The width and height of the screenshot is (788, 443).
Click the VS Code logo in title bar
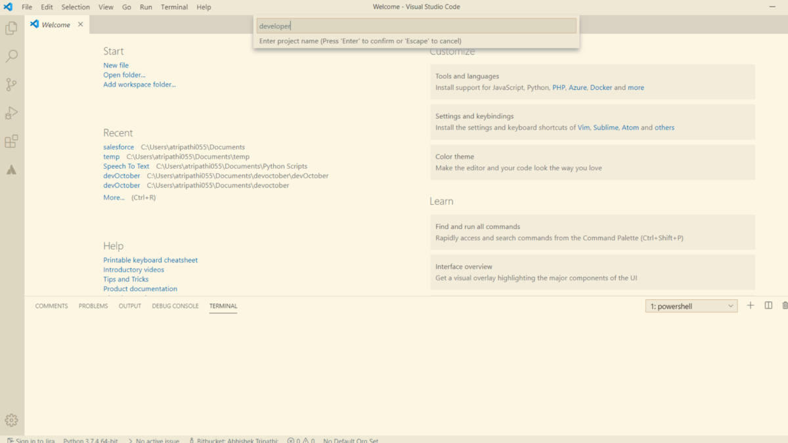[8, 7]
